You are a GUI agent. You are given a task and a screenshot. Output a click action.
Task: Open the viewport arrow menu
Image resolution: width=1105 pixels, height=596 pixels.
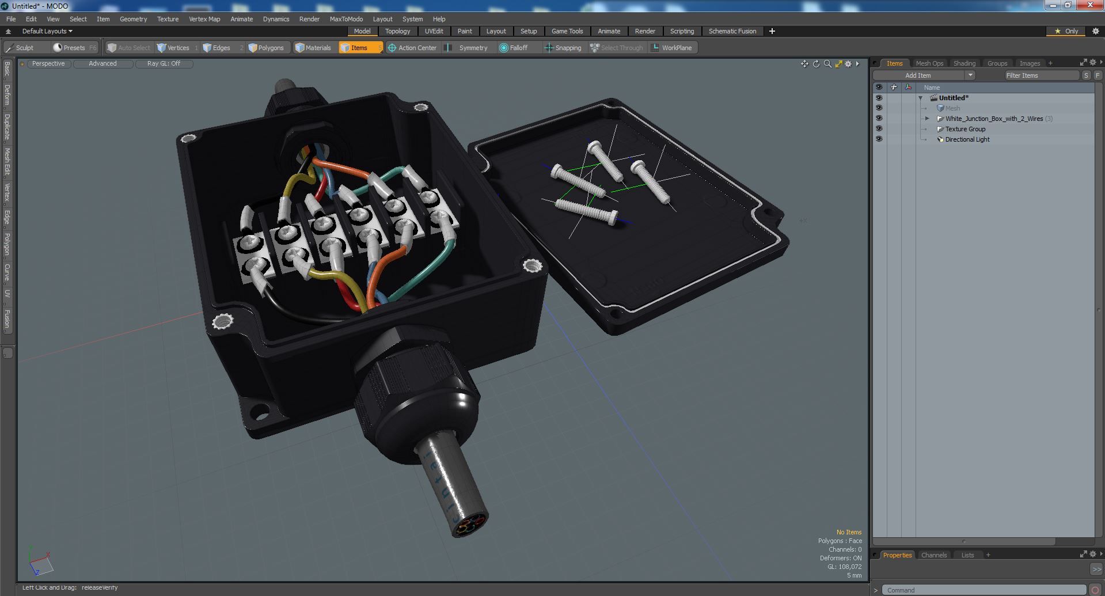[x=857, y=64]
